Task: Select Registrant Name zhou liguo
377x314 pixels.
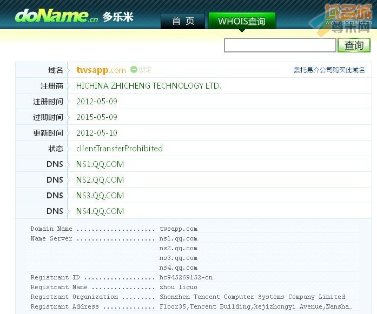Action: pos(178,287)
